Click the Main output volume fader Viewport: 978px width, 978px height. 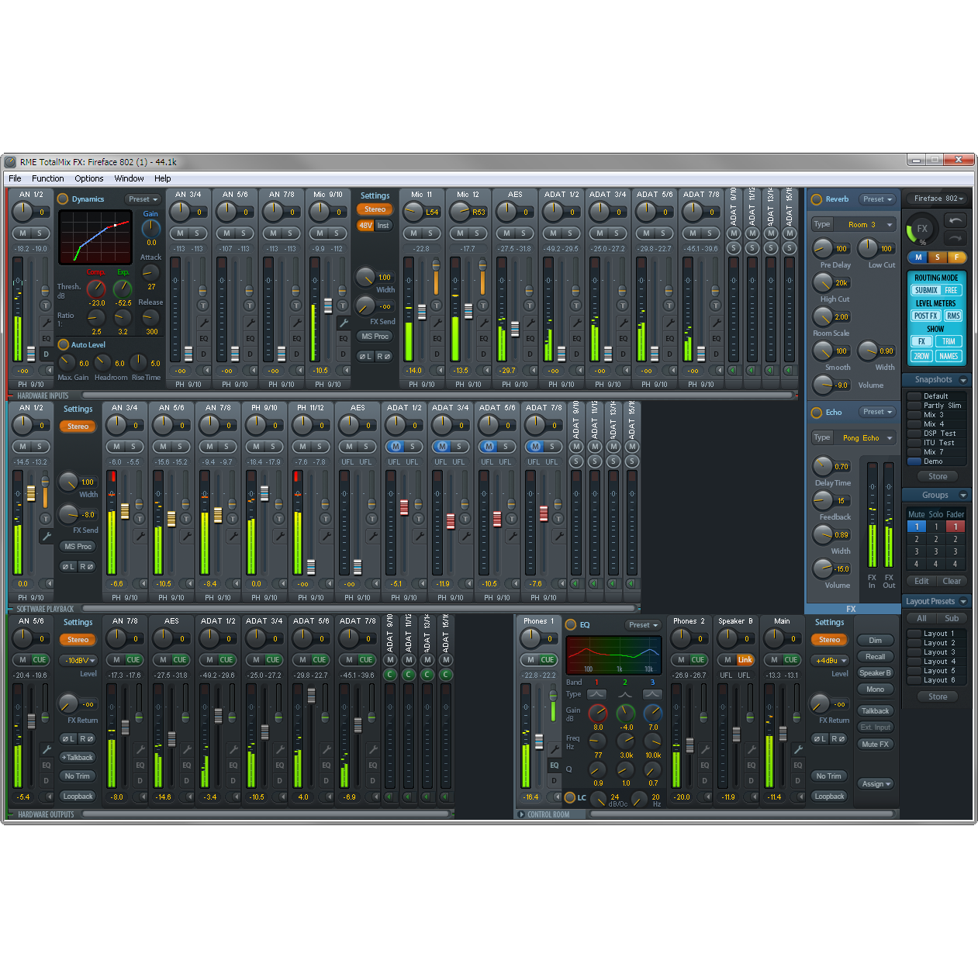point(783,733)
